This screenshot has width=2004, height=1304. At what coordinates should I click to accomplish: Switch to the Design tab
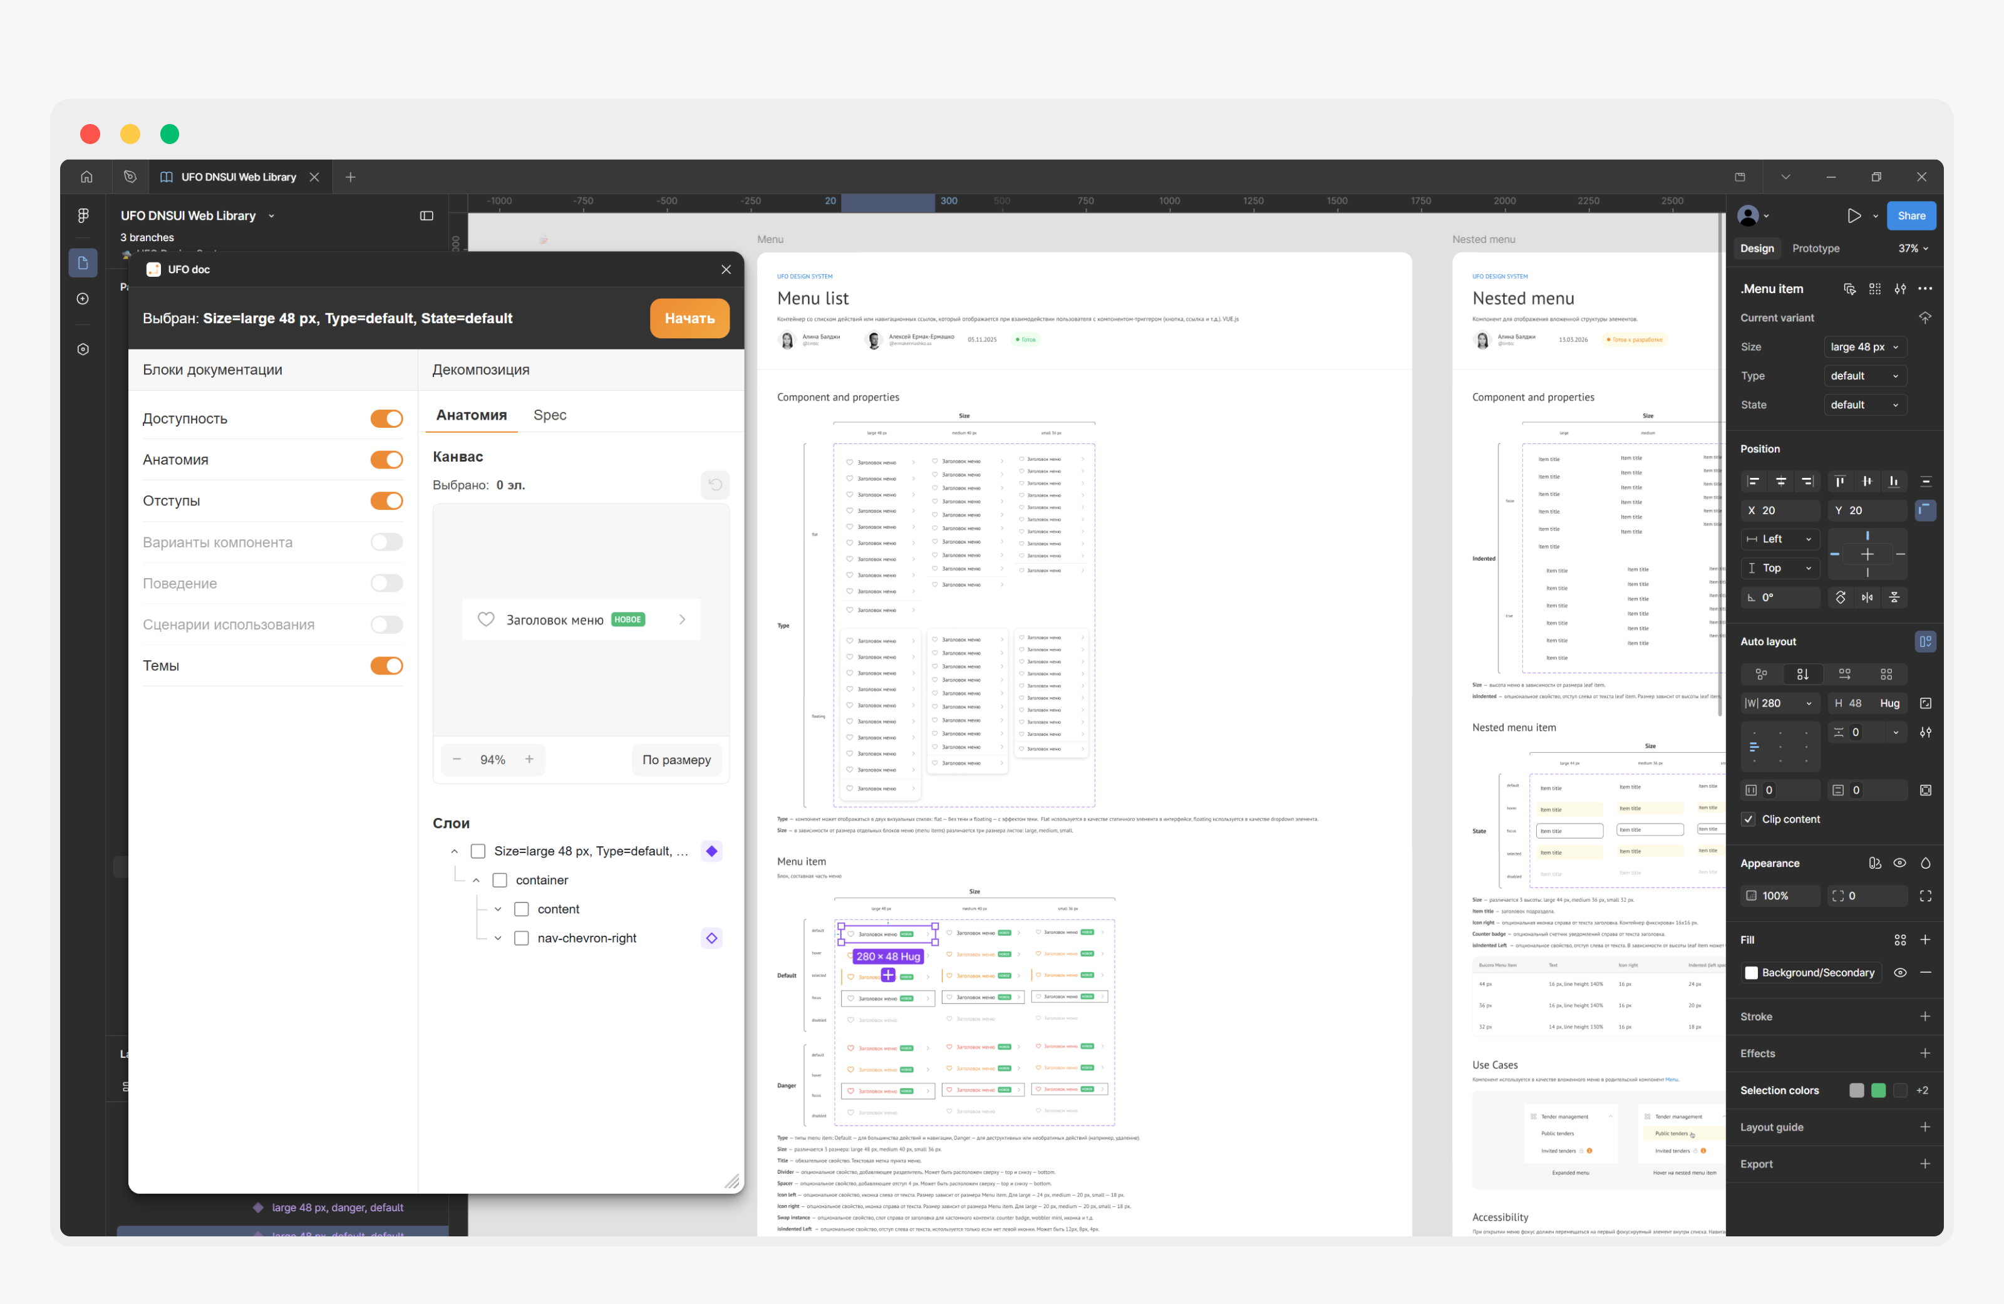tap(1757, 249)
